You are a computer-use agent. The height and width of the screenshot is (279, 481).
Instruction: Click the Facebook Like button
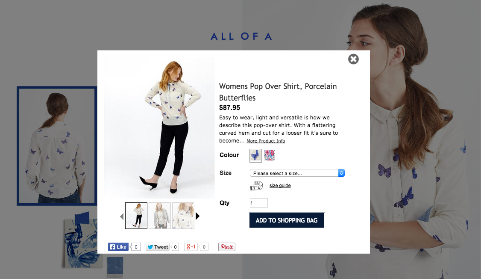click(x=118, y=247)
